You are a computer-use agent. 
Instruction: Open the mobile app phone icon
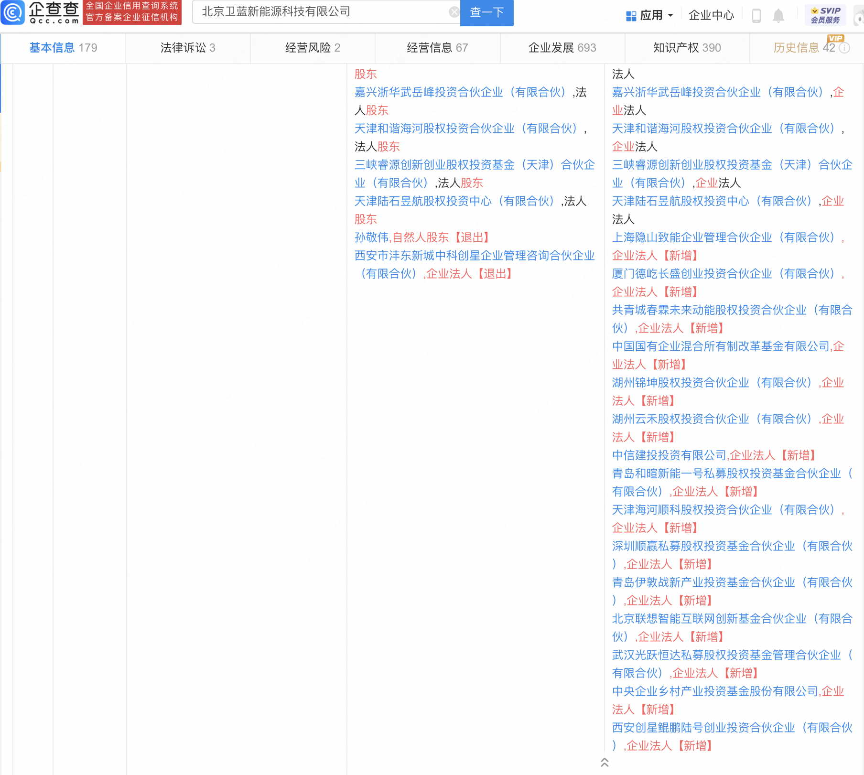click(x=756, y=15)
